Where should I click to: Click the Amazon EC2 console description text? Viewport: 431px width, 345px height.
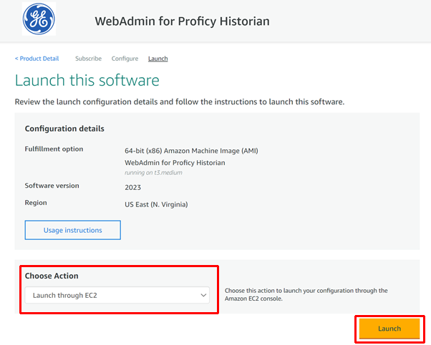pos(306,294)
